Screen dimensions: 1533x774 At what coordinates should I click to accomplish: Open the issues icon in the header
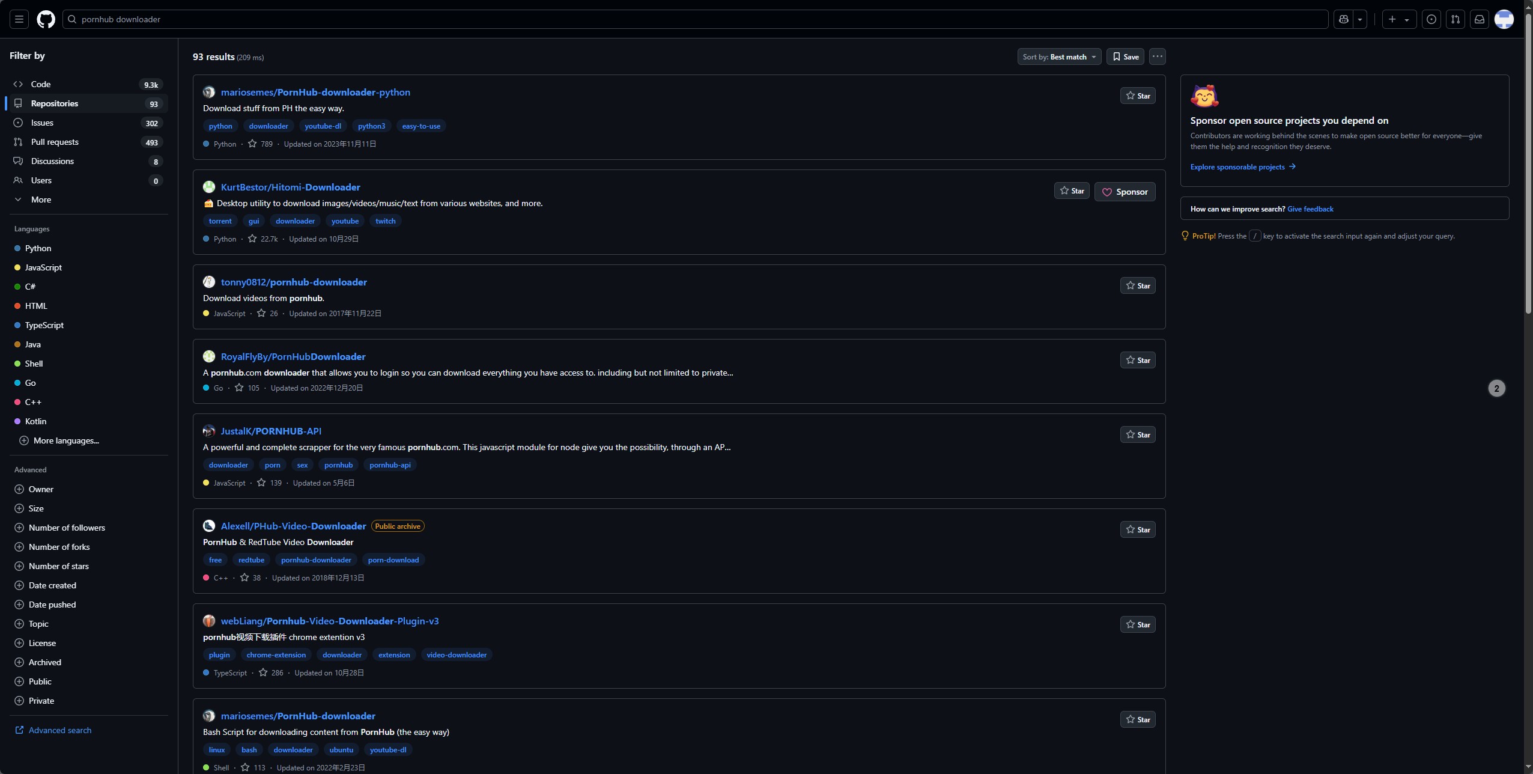click(1431, 19)
